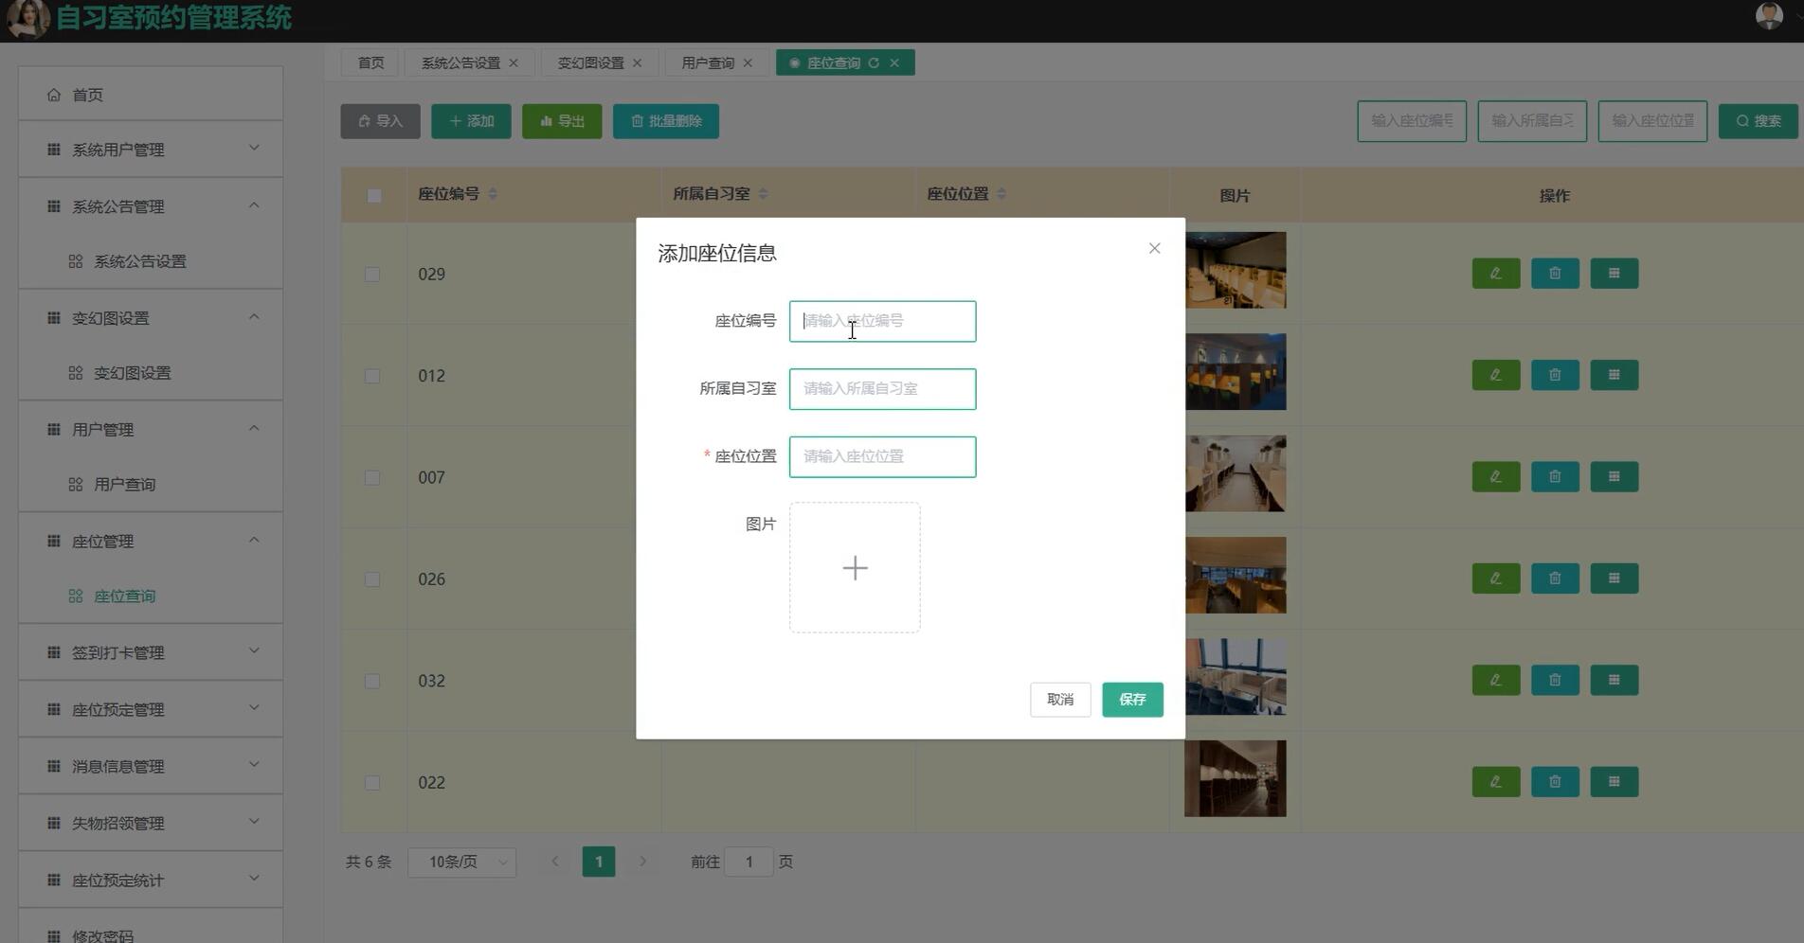Image resolution: width=1804 pixels, height=943 pixels.
Task: Toggle the select-all checkbox in table header
Action: pos(374,195)
